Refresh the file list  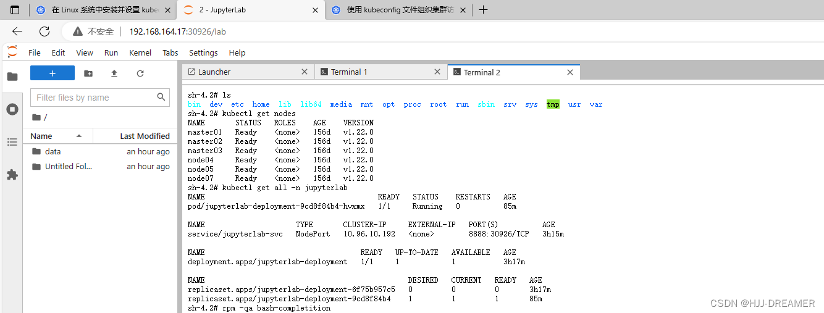tap(140, 73)
